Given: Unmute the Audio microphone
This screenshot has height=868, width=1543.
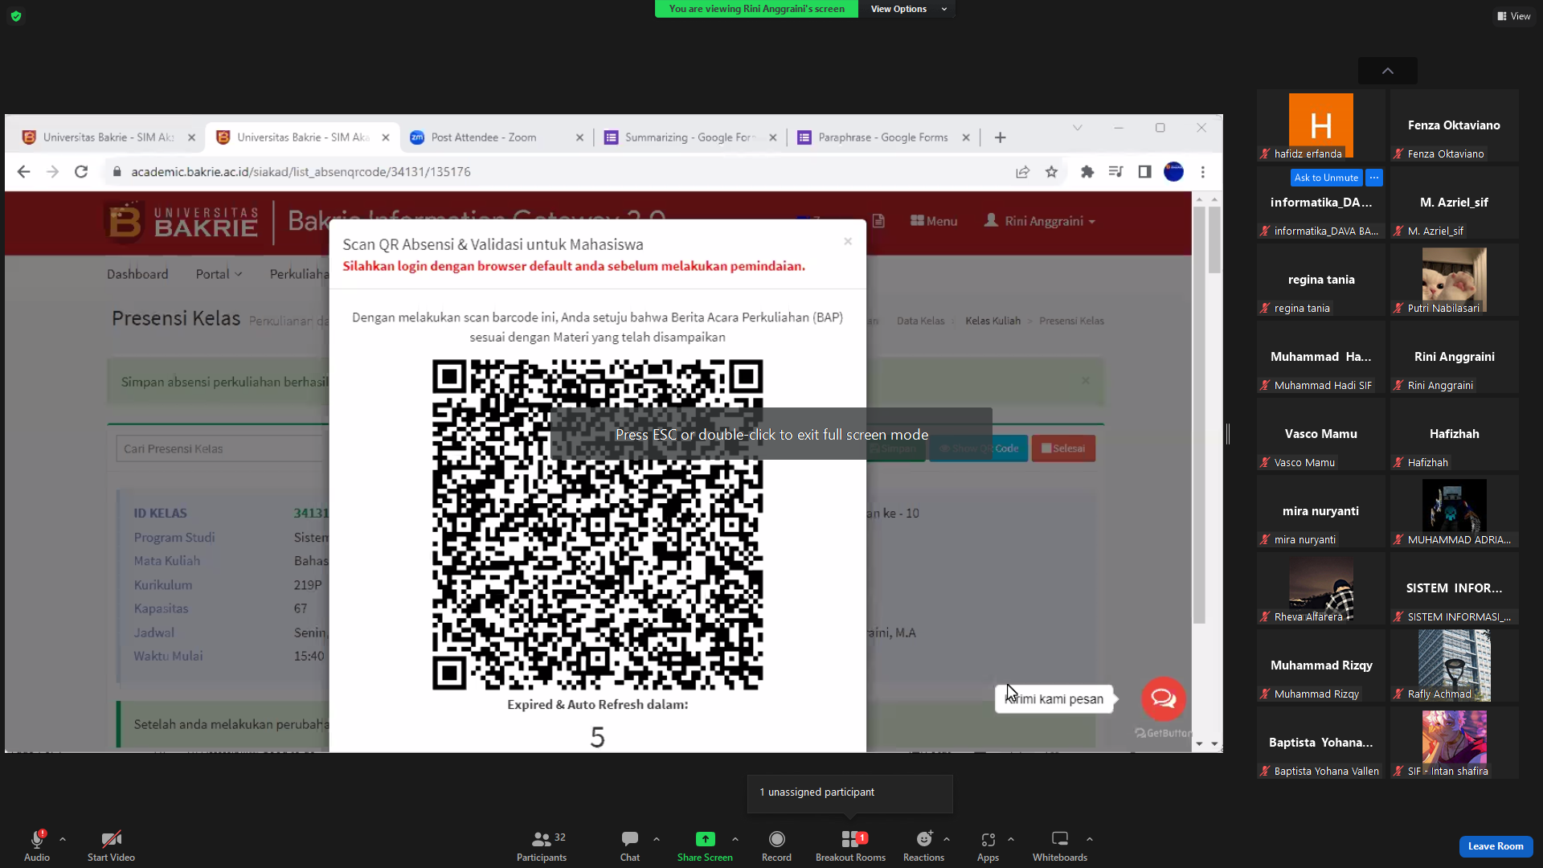Looking at the screenshot, I should (37, 845).
